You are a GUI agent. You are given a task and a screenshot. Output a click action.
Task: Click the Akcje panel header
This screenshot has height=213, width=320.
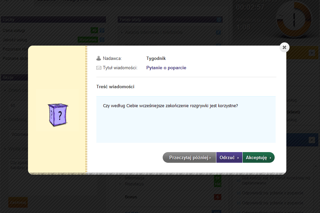point(14,78)
